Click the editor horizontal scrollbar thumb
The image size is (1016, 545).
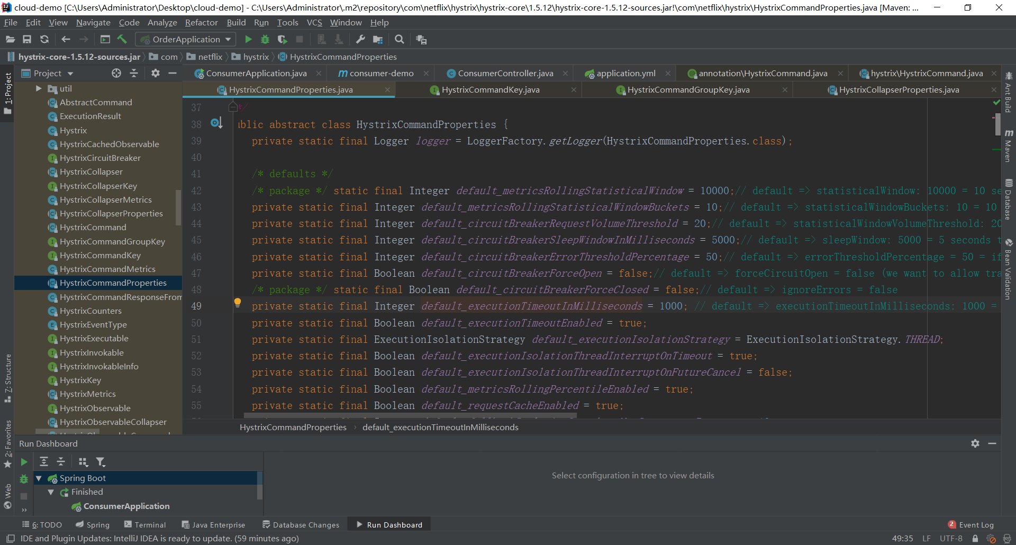click(410, 416)
